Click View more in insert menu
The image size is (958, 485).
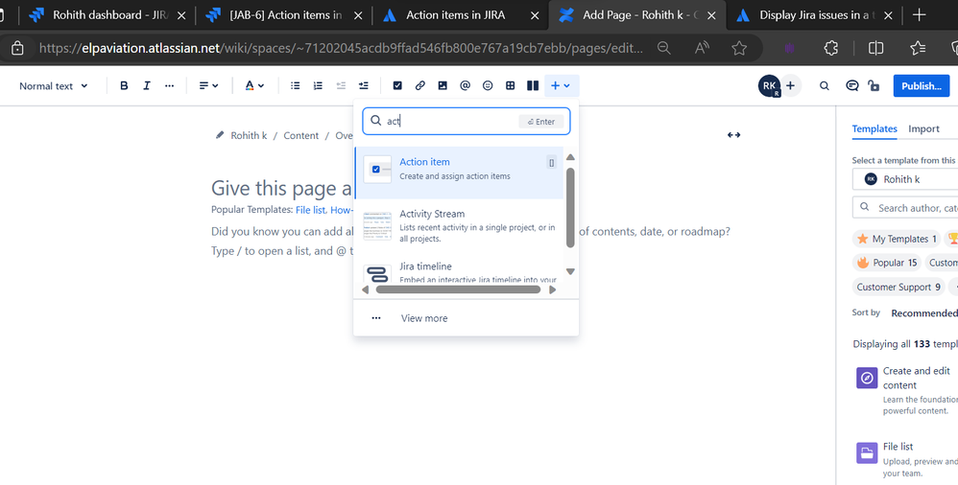coord(467,318)
